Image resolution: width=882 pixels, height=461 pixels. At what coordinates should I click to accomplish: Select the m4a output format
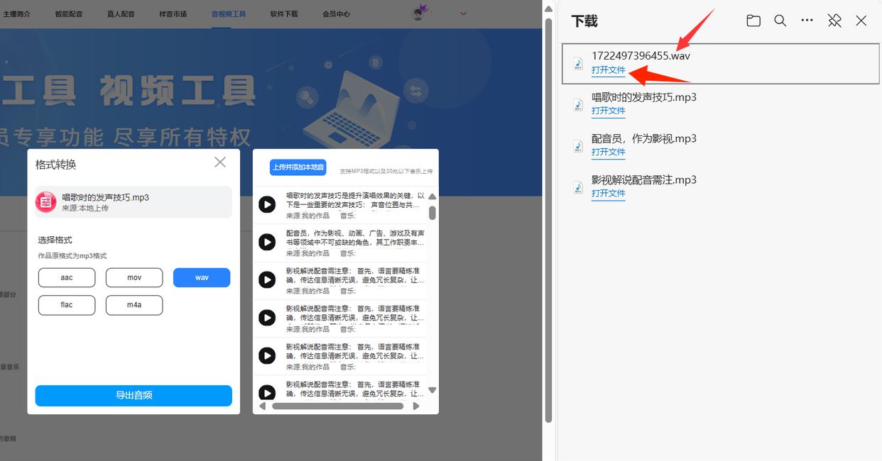[134, 305]
